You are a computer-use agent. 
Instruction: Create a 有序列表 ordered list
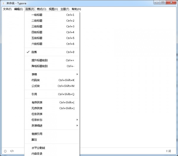37,103
